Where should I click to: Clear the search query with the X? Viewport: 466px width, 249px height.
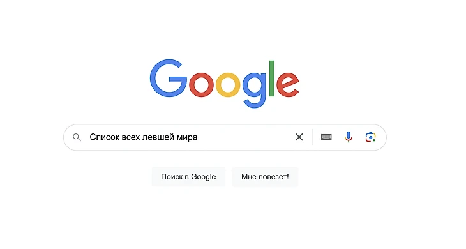[299, 137]
